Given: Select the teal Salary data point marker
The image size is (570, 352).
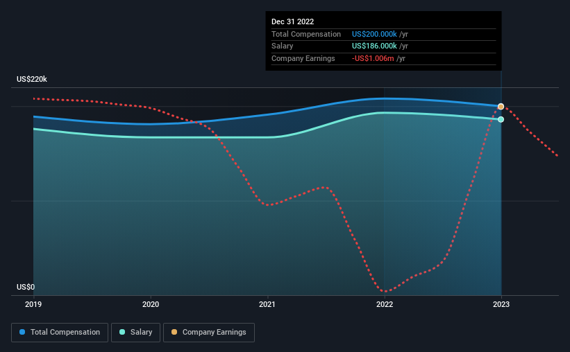Looking at the screenshot, I should [501, 119].
